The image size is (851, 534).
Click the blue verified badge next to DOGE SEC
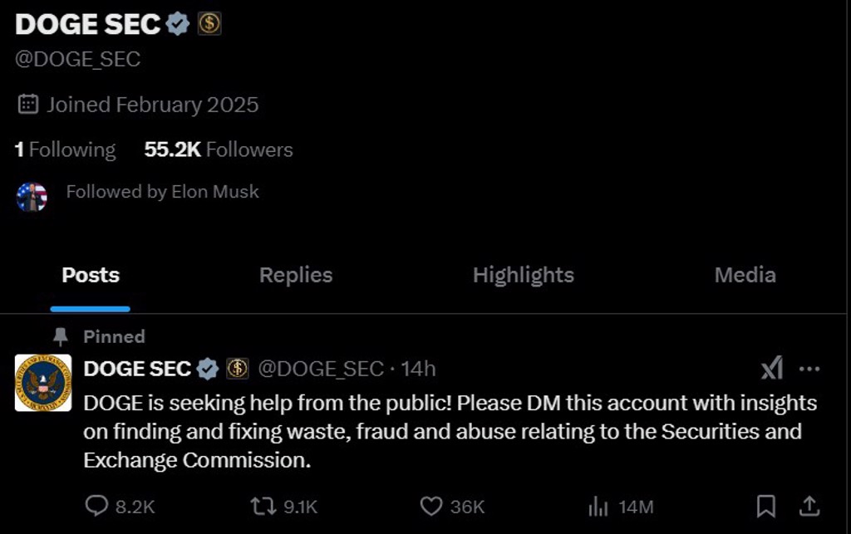point(177,24)
